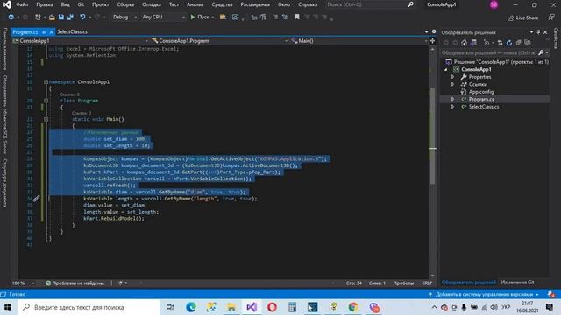Screen dimensions: 561x315
Task: Open Live Share
Action: tap(522, 17)
